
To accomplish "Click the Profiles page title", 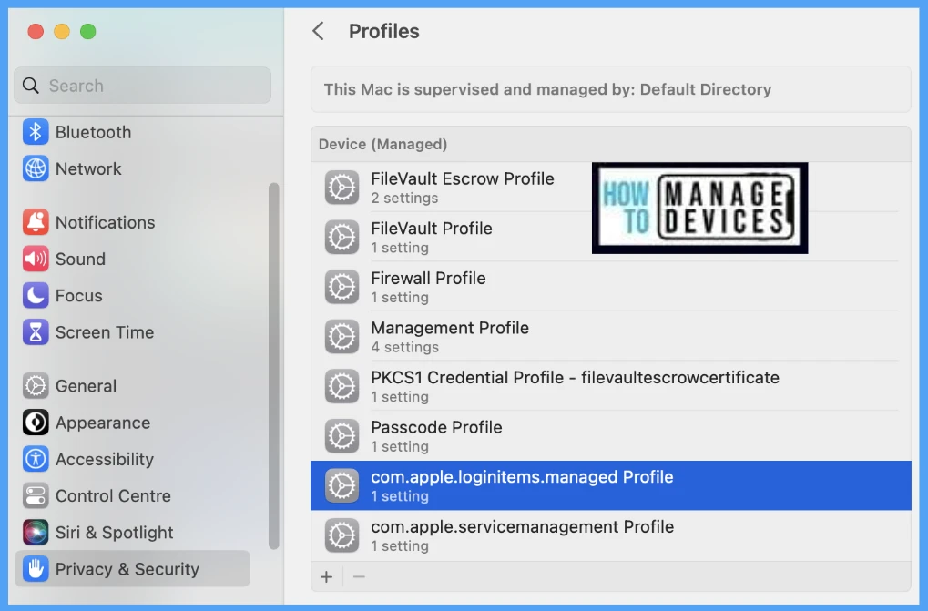I will pyautogui.click(x=384, y=31).
